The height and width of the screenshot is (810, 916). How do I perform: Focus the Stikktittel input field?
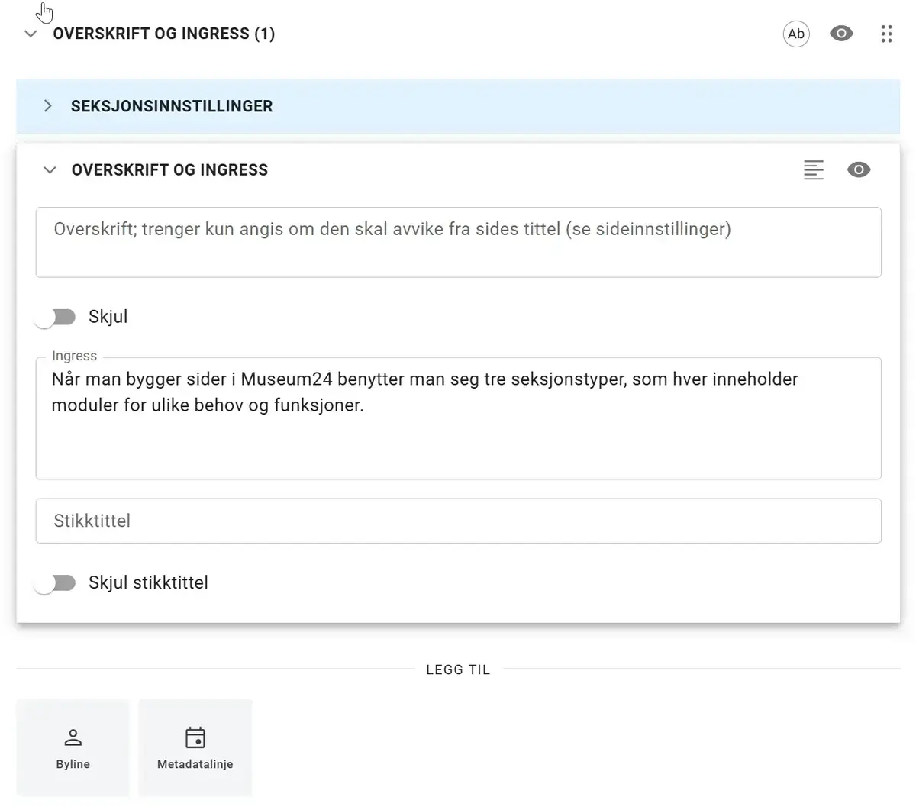458,521
